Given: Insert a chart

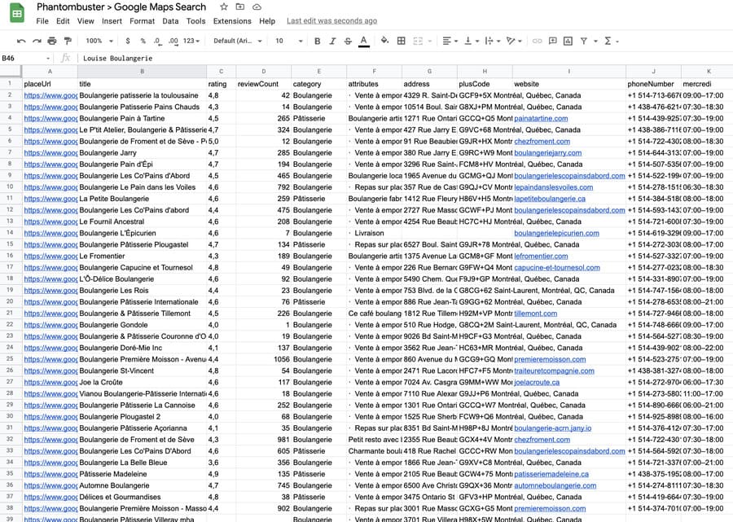Looking at the screenshot, I should [x=568, y=41].
